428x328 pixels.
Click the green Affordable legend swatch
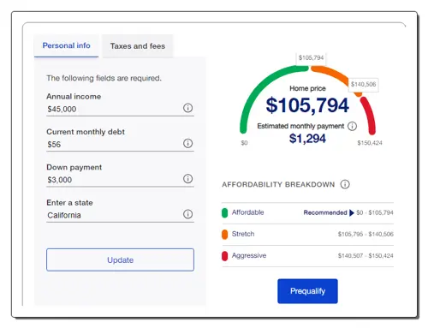[x=224, y=212]
